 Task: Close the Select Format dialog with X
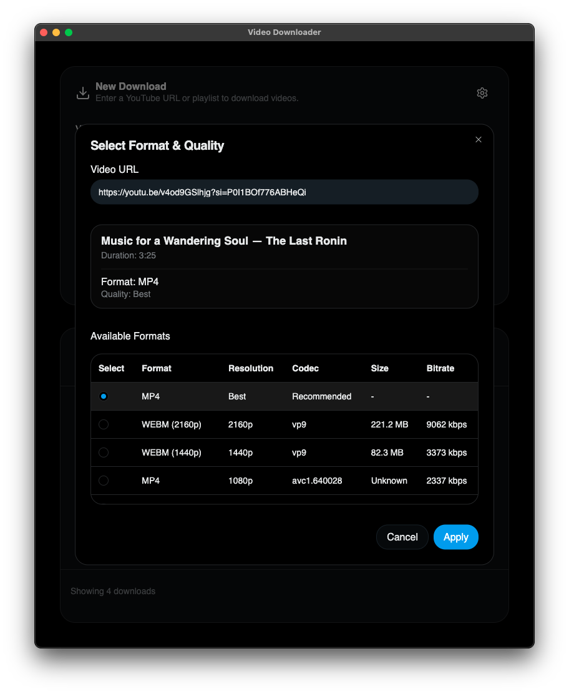tap(479, 140)
